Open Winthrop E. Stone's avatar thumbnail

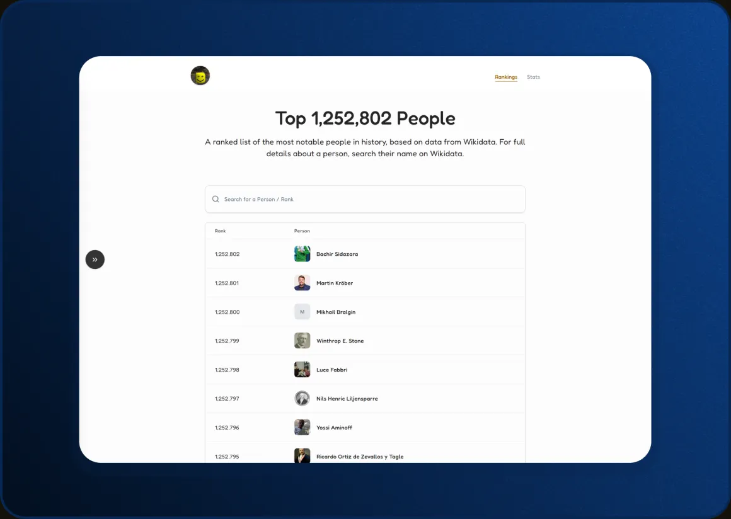tap(302, 341)
